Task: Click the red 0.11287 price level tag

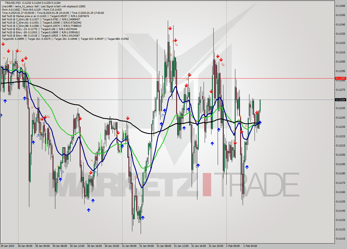Action: pyautogui.click(x=340, y=78)
